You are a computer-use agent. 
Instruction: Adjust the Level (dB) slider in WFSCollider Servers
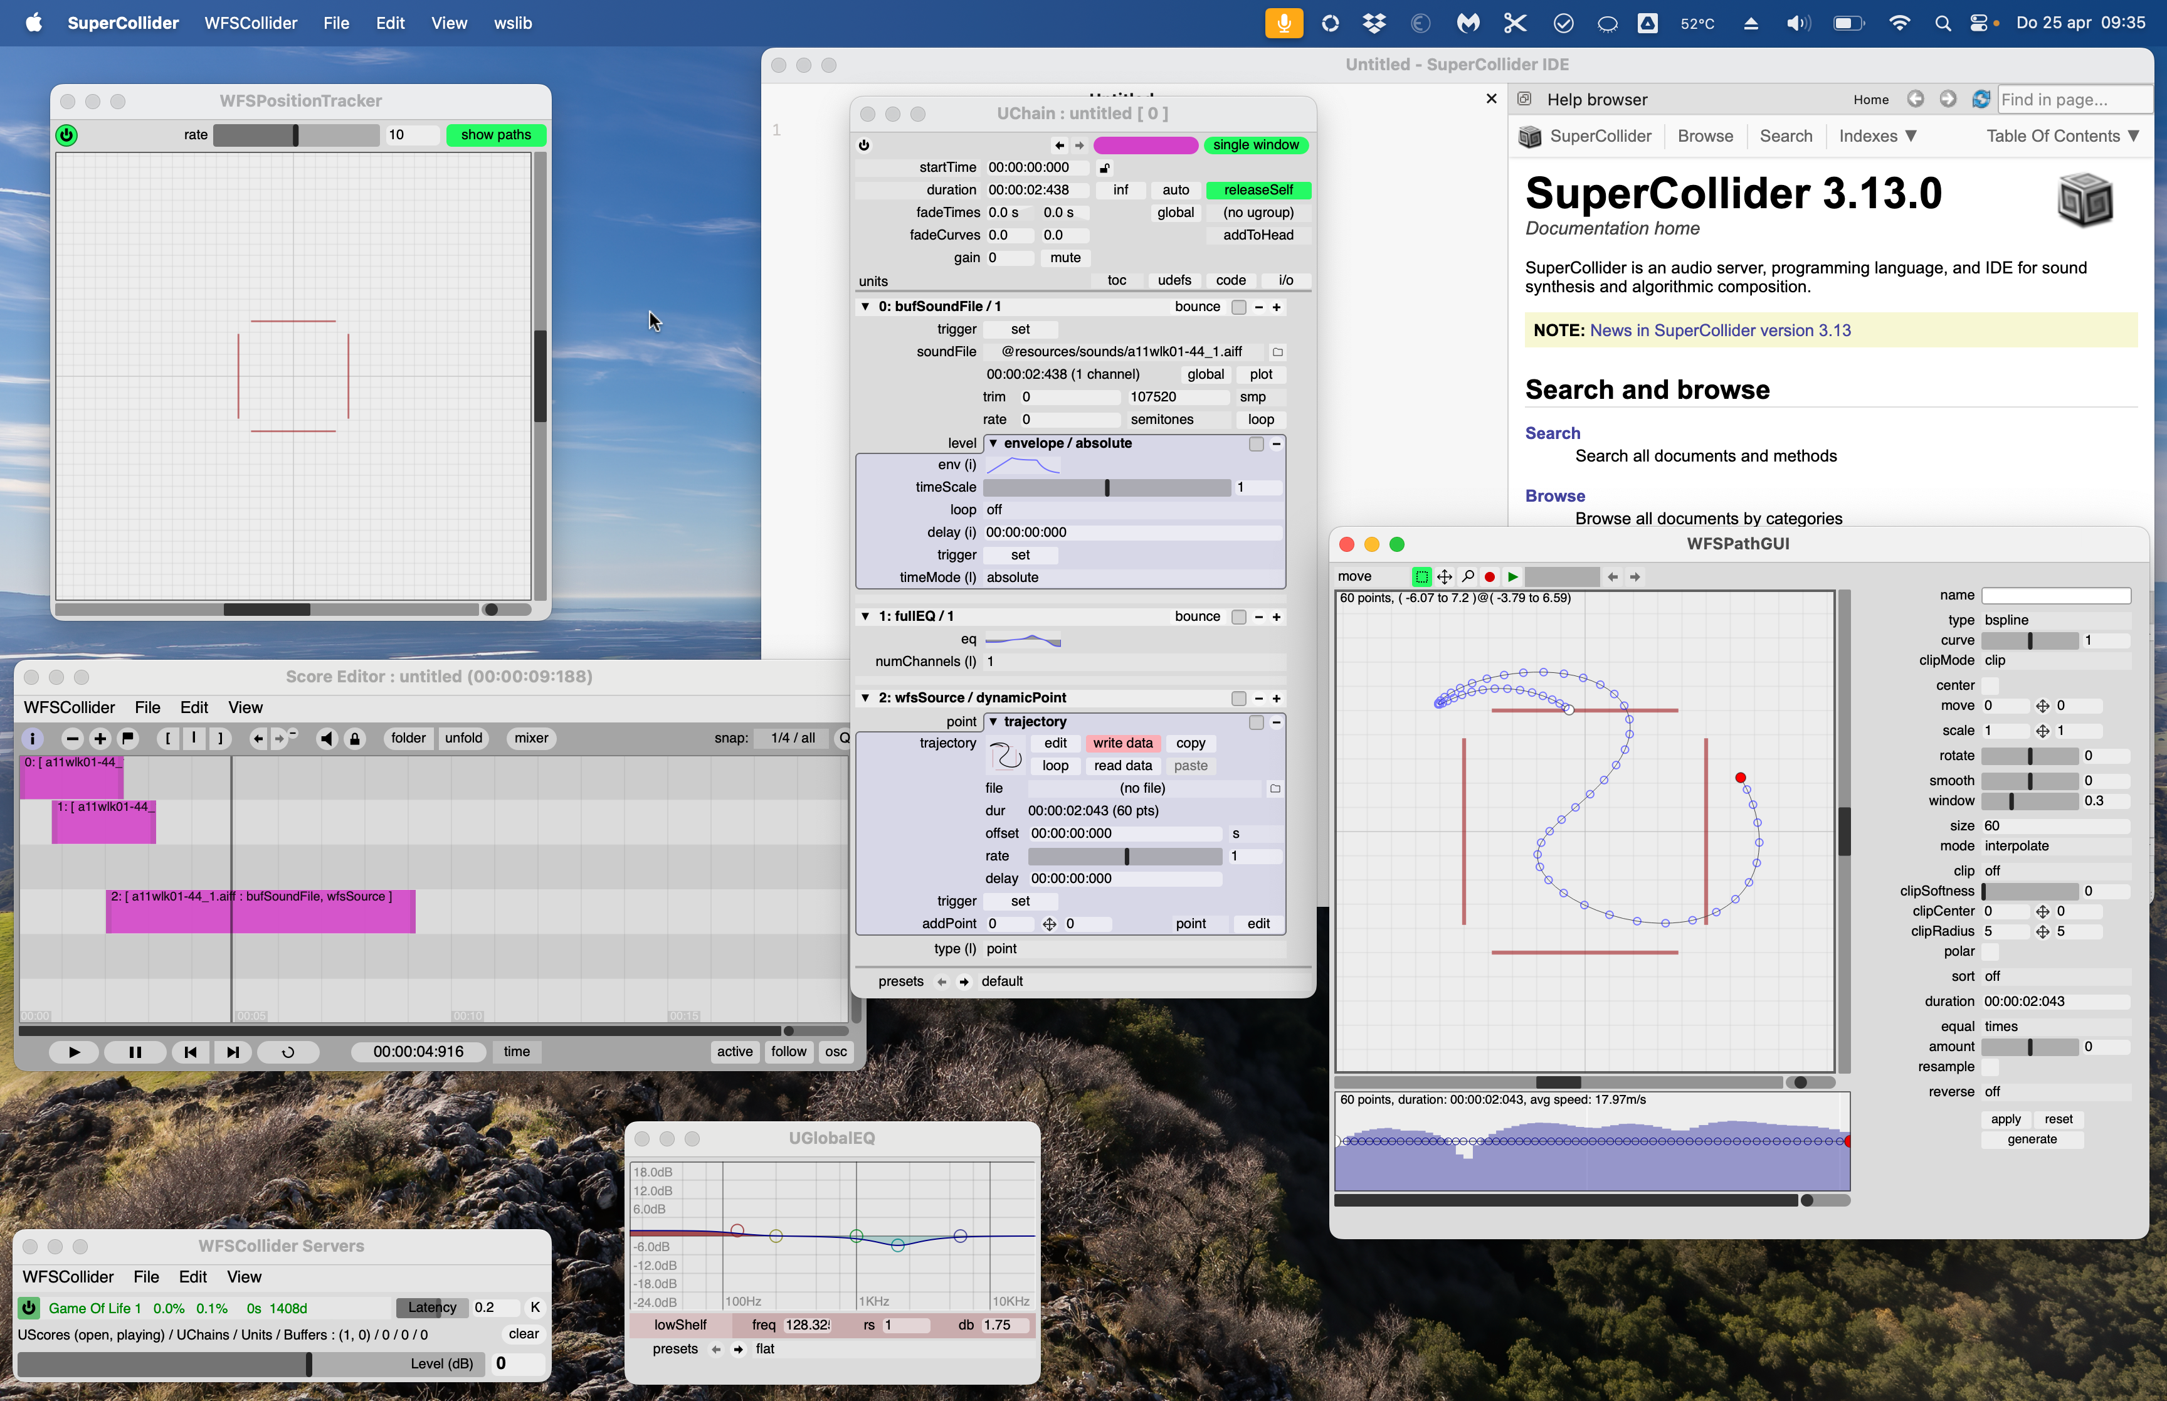tap(309, 1364)
